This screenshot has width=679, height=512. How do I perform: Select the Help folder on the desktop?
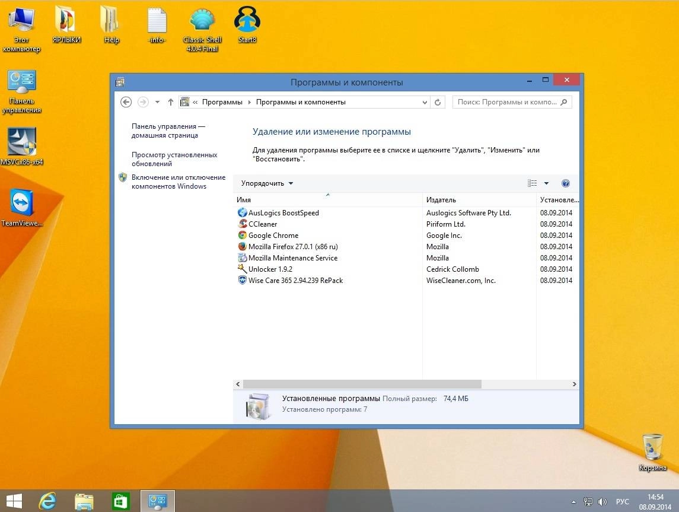point(111,25)
